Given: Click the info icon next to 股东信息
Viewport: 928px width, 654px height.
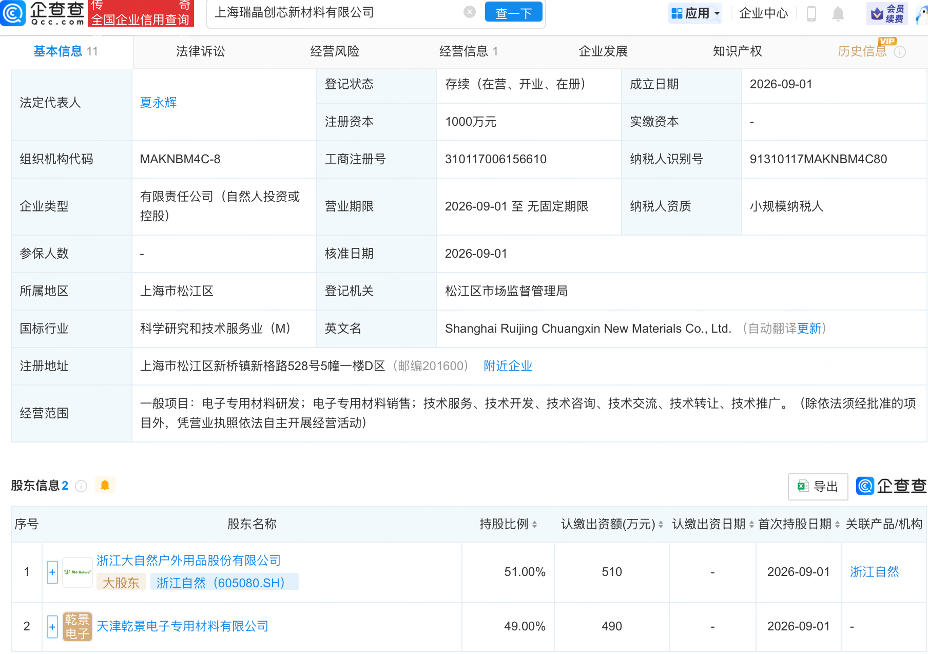Looking at the screenshot, I should click(x=81, y=486).
